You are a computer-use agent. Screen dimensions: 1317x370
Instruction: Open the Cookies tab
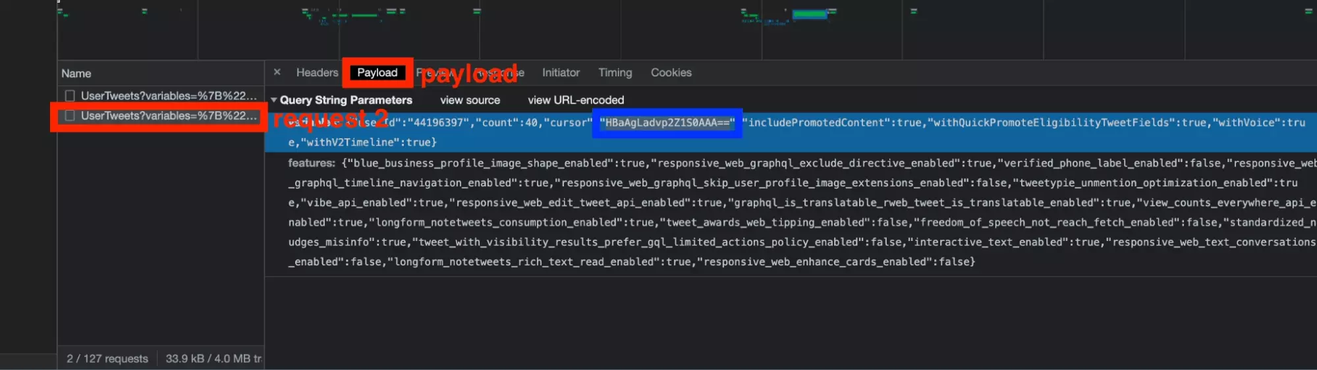click(x=671, y=72)
